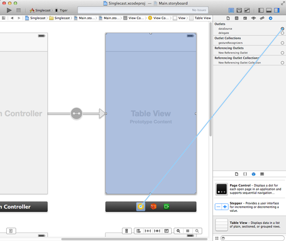The height and width of the screenshot is (241, 286).
Task: Show the Code Snippet library
Action: coord(245,174)
